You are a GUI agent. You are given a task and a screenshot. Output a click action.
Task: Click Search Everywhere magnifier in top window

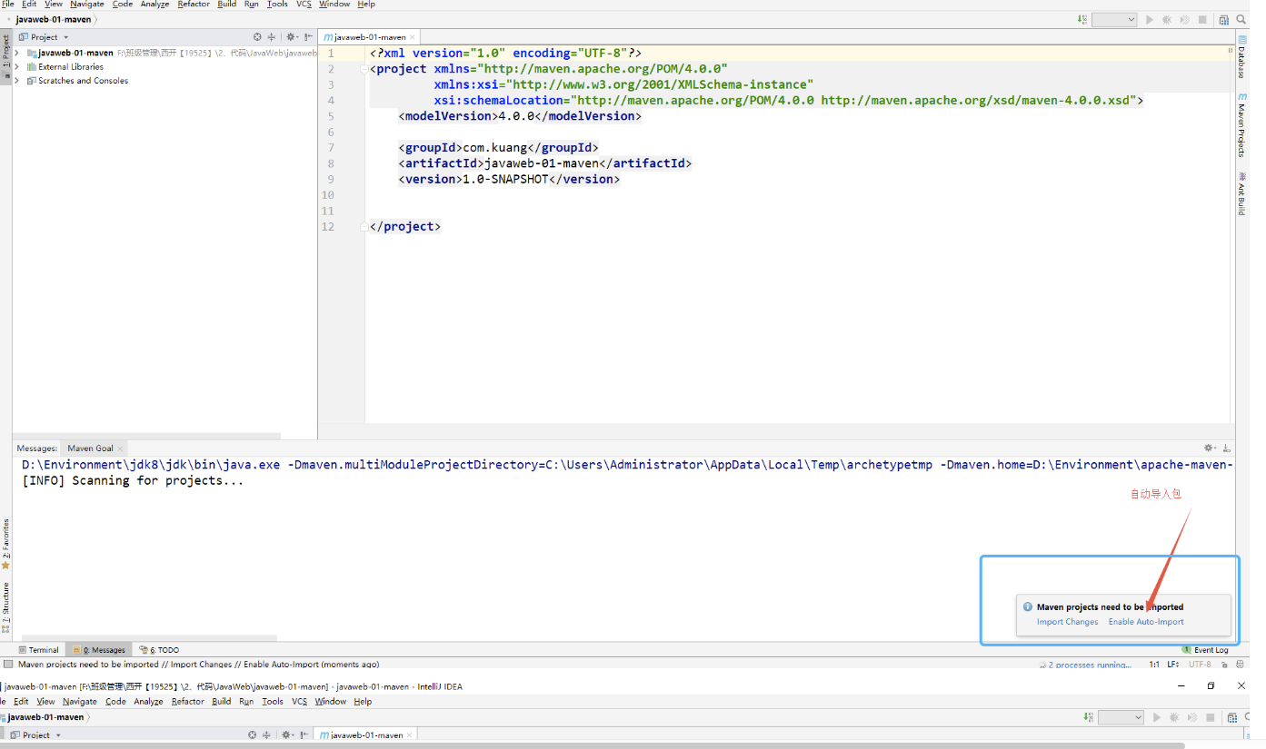[1241, 19]
